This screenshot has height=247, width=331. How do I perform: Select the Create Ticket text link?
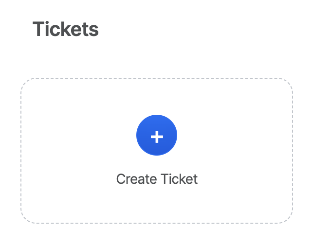157,179
